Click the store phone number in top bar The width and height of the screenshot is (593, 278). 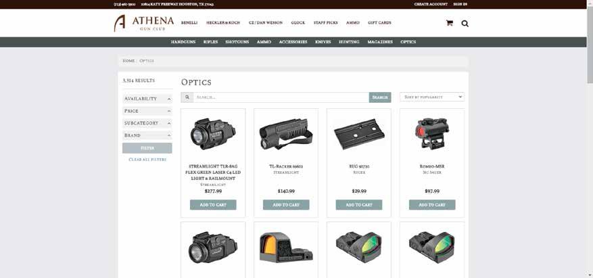pyautogui.click(x=124, y=4)
